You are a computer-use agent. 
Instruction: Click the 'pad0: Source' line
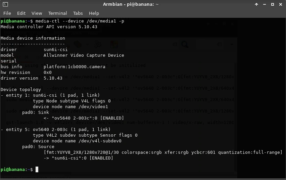coord(38,147)
